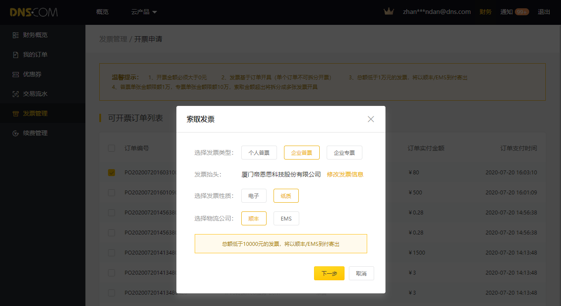This screenshot has width=561, height=306.
Task: Open 财务 in the top bar
Action: click(x=485, y=12)
